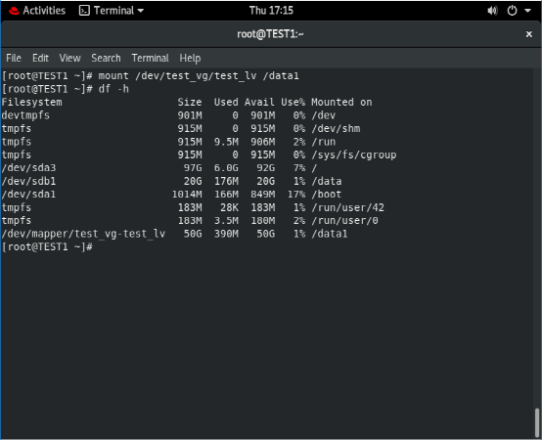Click the volume speaker icon

tap(492, 11)
